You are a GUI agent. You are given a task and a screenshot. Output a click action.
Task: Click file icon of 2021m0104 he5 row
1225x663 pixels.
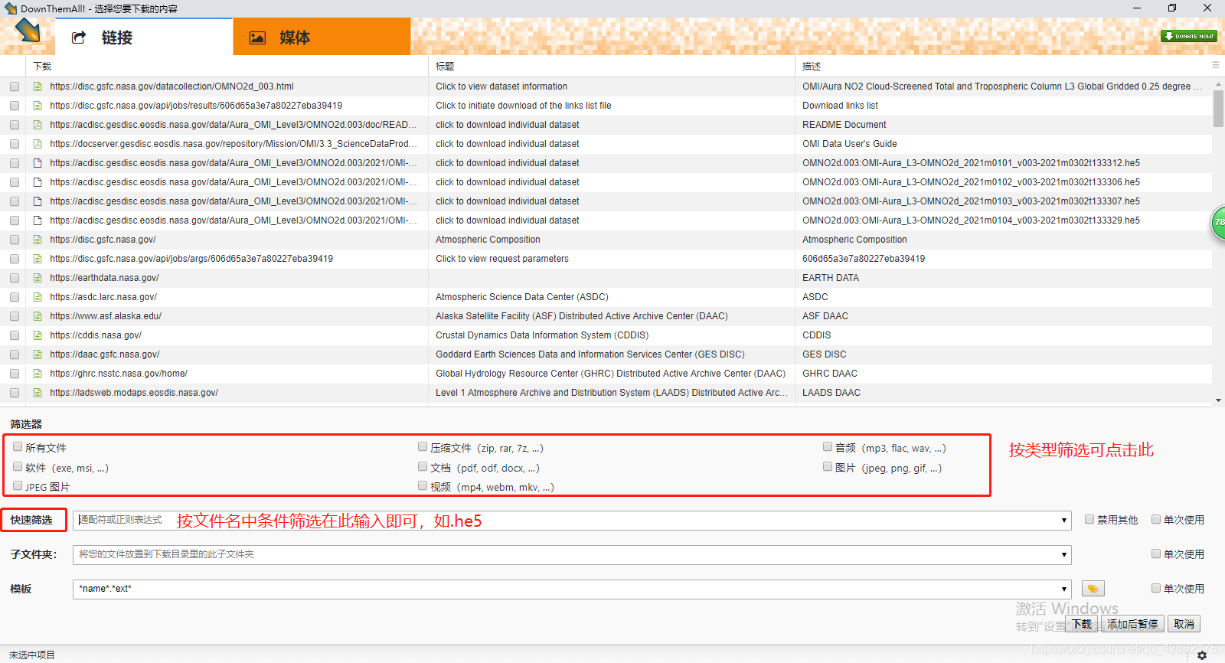[x=38, y=220]
